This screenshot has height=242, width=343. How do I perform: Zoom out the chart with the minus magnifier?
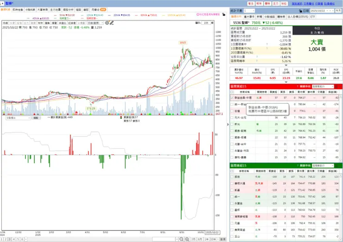pyautogui.click(x=181, y=239)
